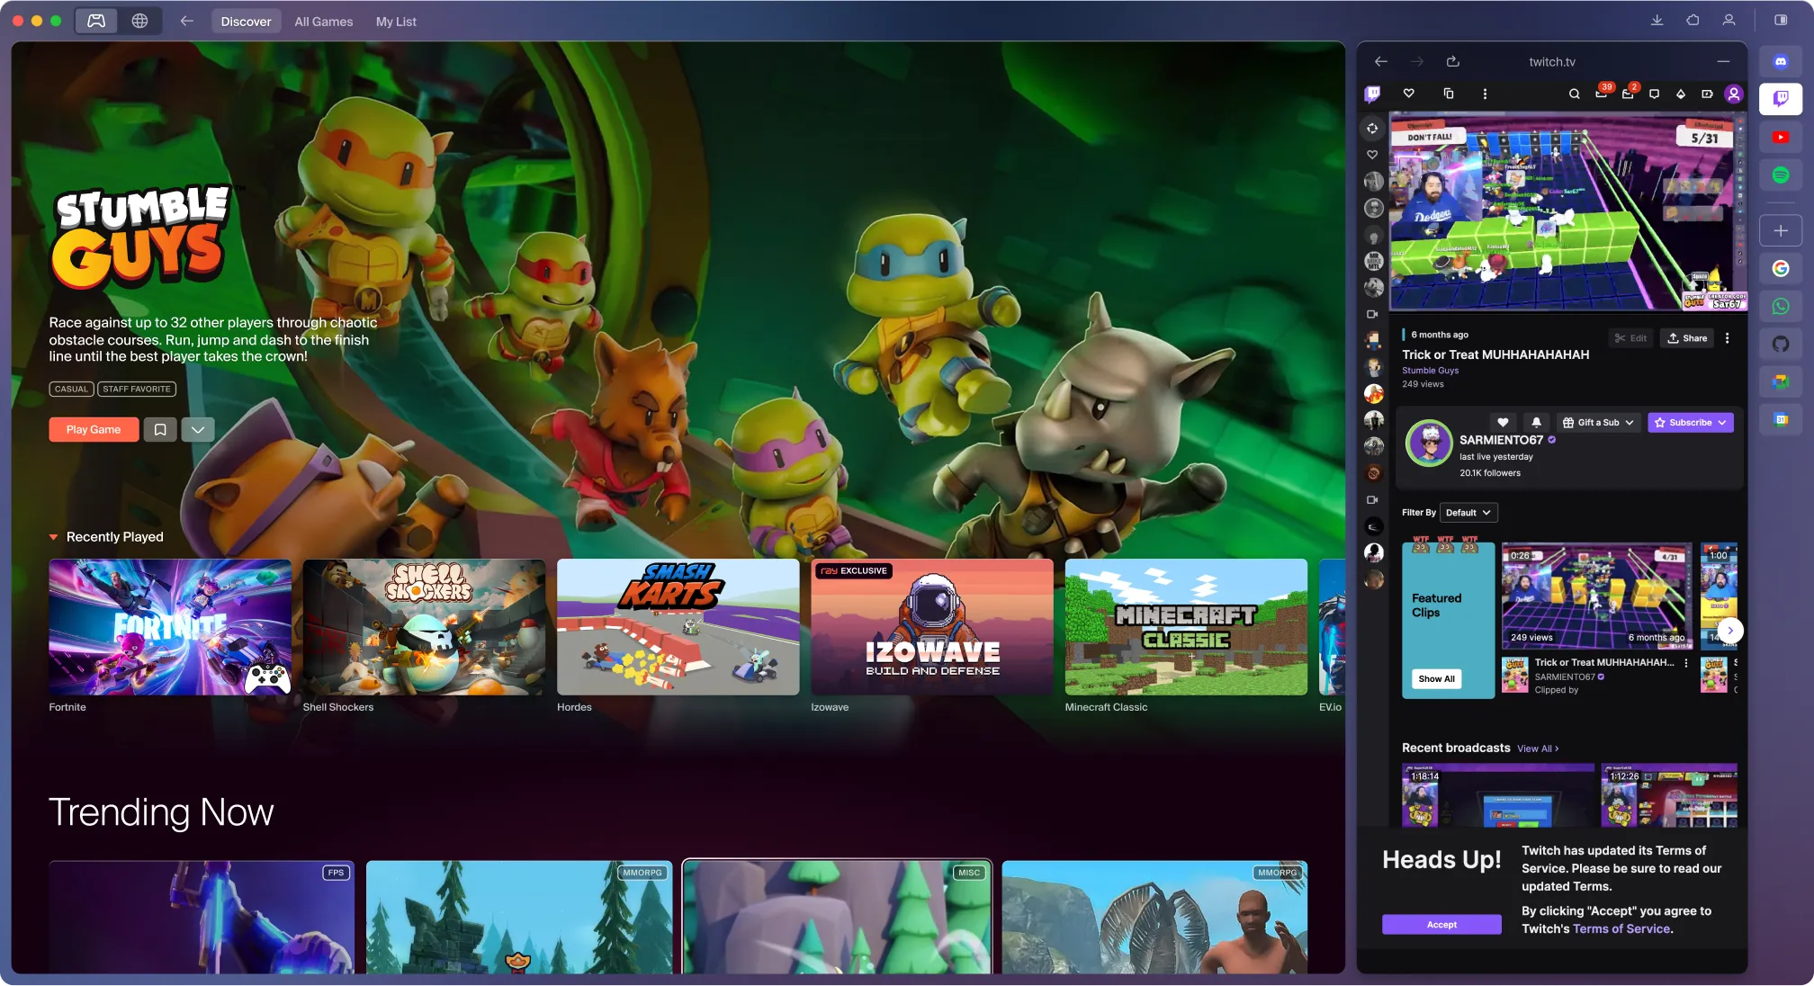Open the Minecraft Classic game thumbnail
The image size is (1814, 986).
tap(1186, 627)
